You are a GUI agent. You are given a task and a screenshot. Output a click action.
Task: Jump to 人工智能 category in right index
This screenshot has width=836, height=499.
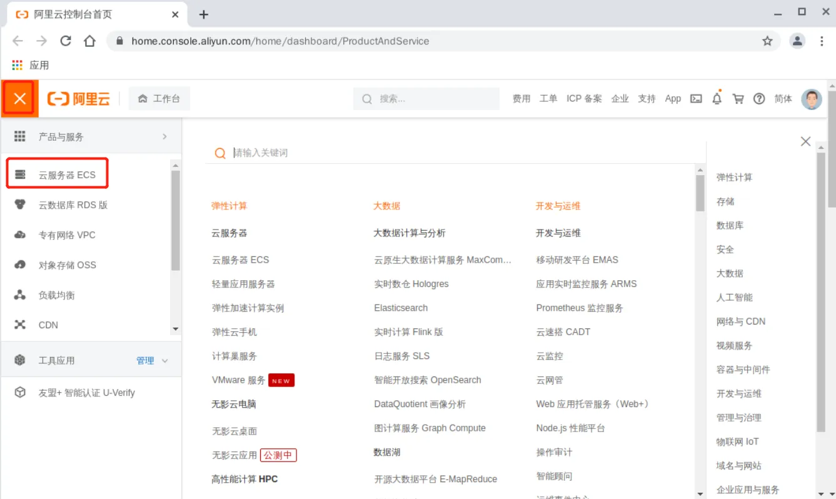click(x=734, y=298)
